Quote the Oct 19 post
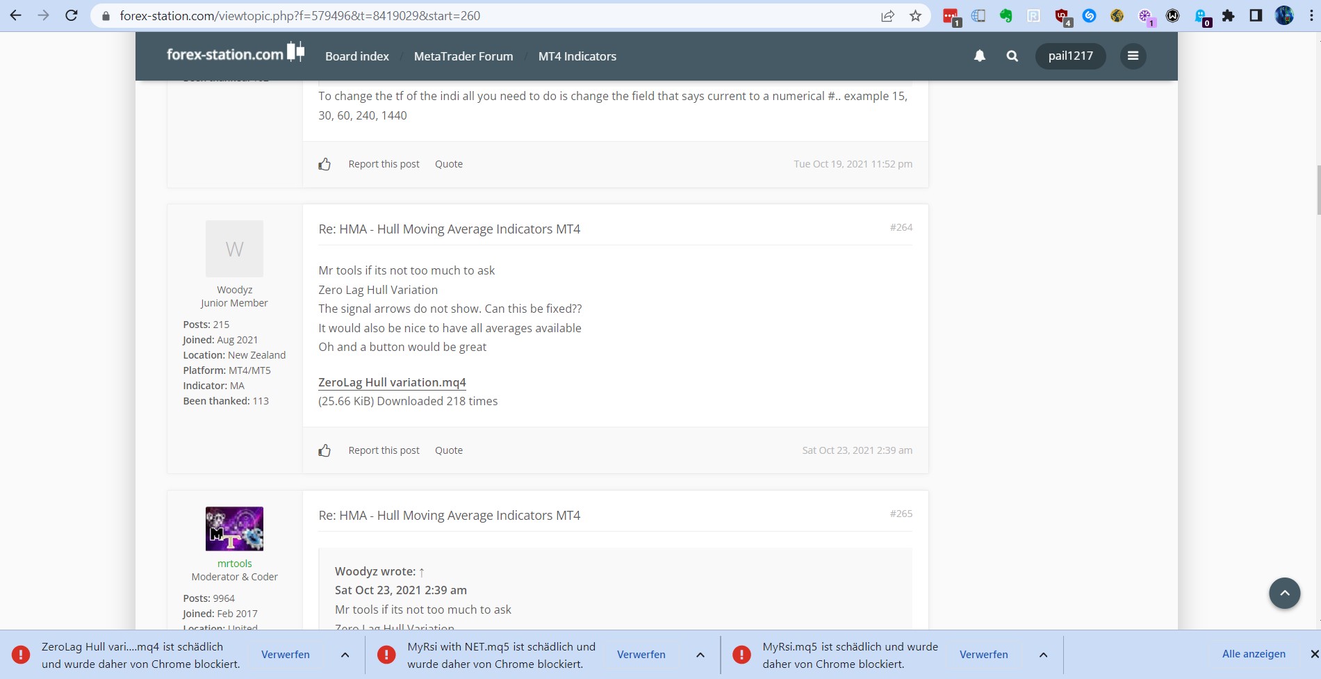Viewport: 1321px width, 679px height. [449, 164]
